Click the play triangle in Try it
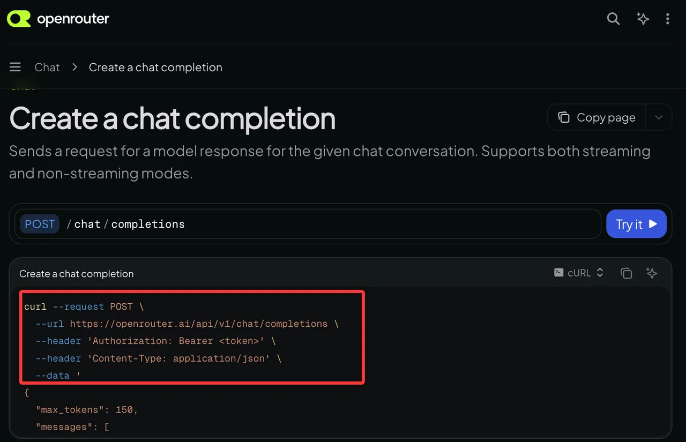686x442 pixels. pos(653,224)
